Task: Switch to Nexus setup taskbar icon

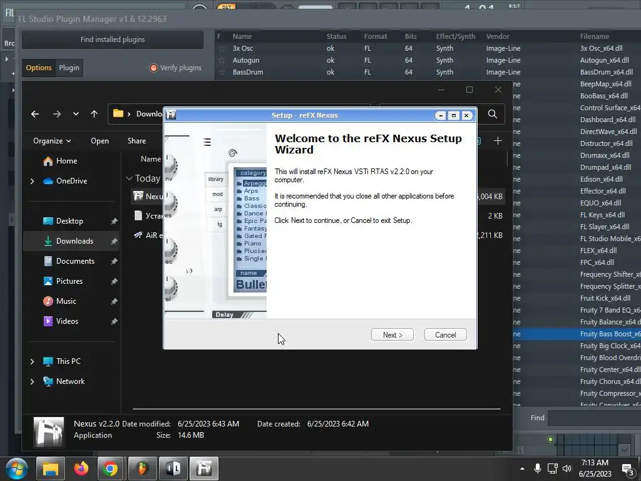Action: click(203, 468)
